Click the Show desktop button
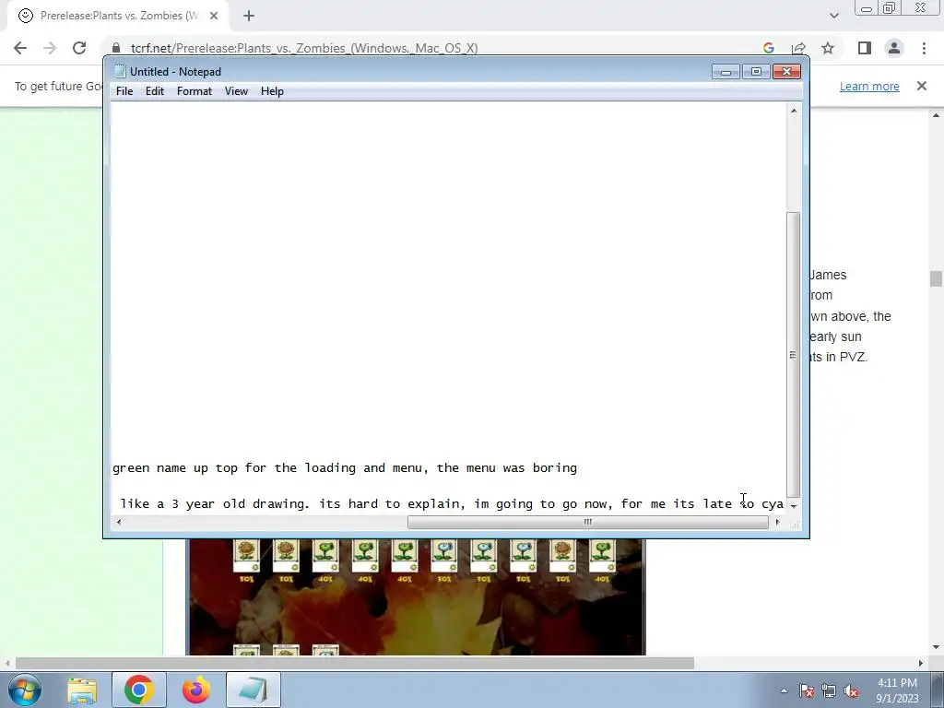The width and height of the screenshot is (944, 708). pyautogui.click(x=938, y=690)
